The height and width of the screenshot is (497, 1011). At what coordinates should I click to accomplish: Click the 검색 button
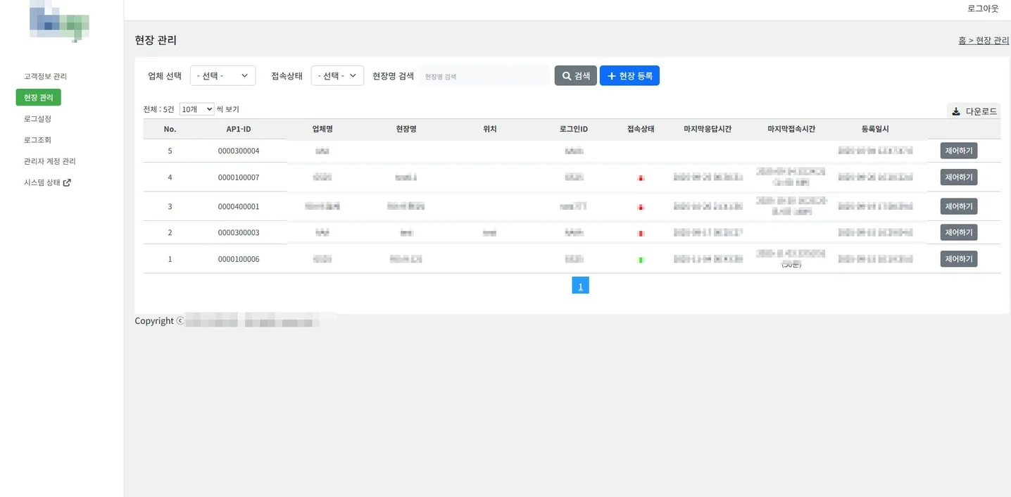pos(576,75)
